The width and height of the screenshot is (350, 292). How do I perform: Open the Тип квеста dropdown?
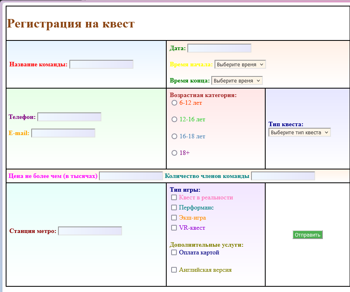click(299, 132)
